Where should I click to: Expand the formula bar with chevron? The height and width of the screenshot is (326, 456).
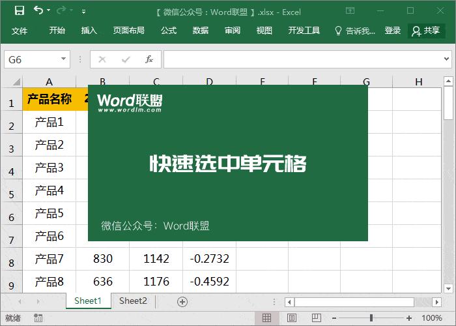(x=446, y=59)
